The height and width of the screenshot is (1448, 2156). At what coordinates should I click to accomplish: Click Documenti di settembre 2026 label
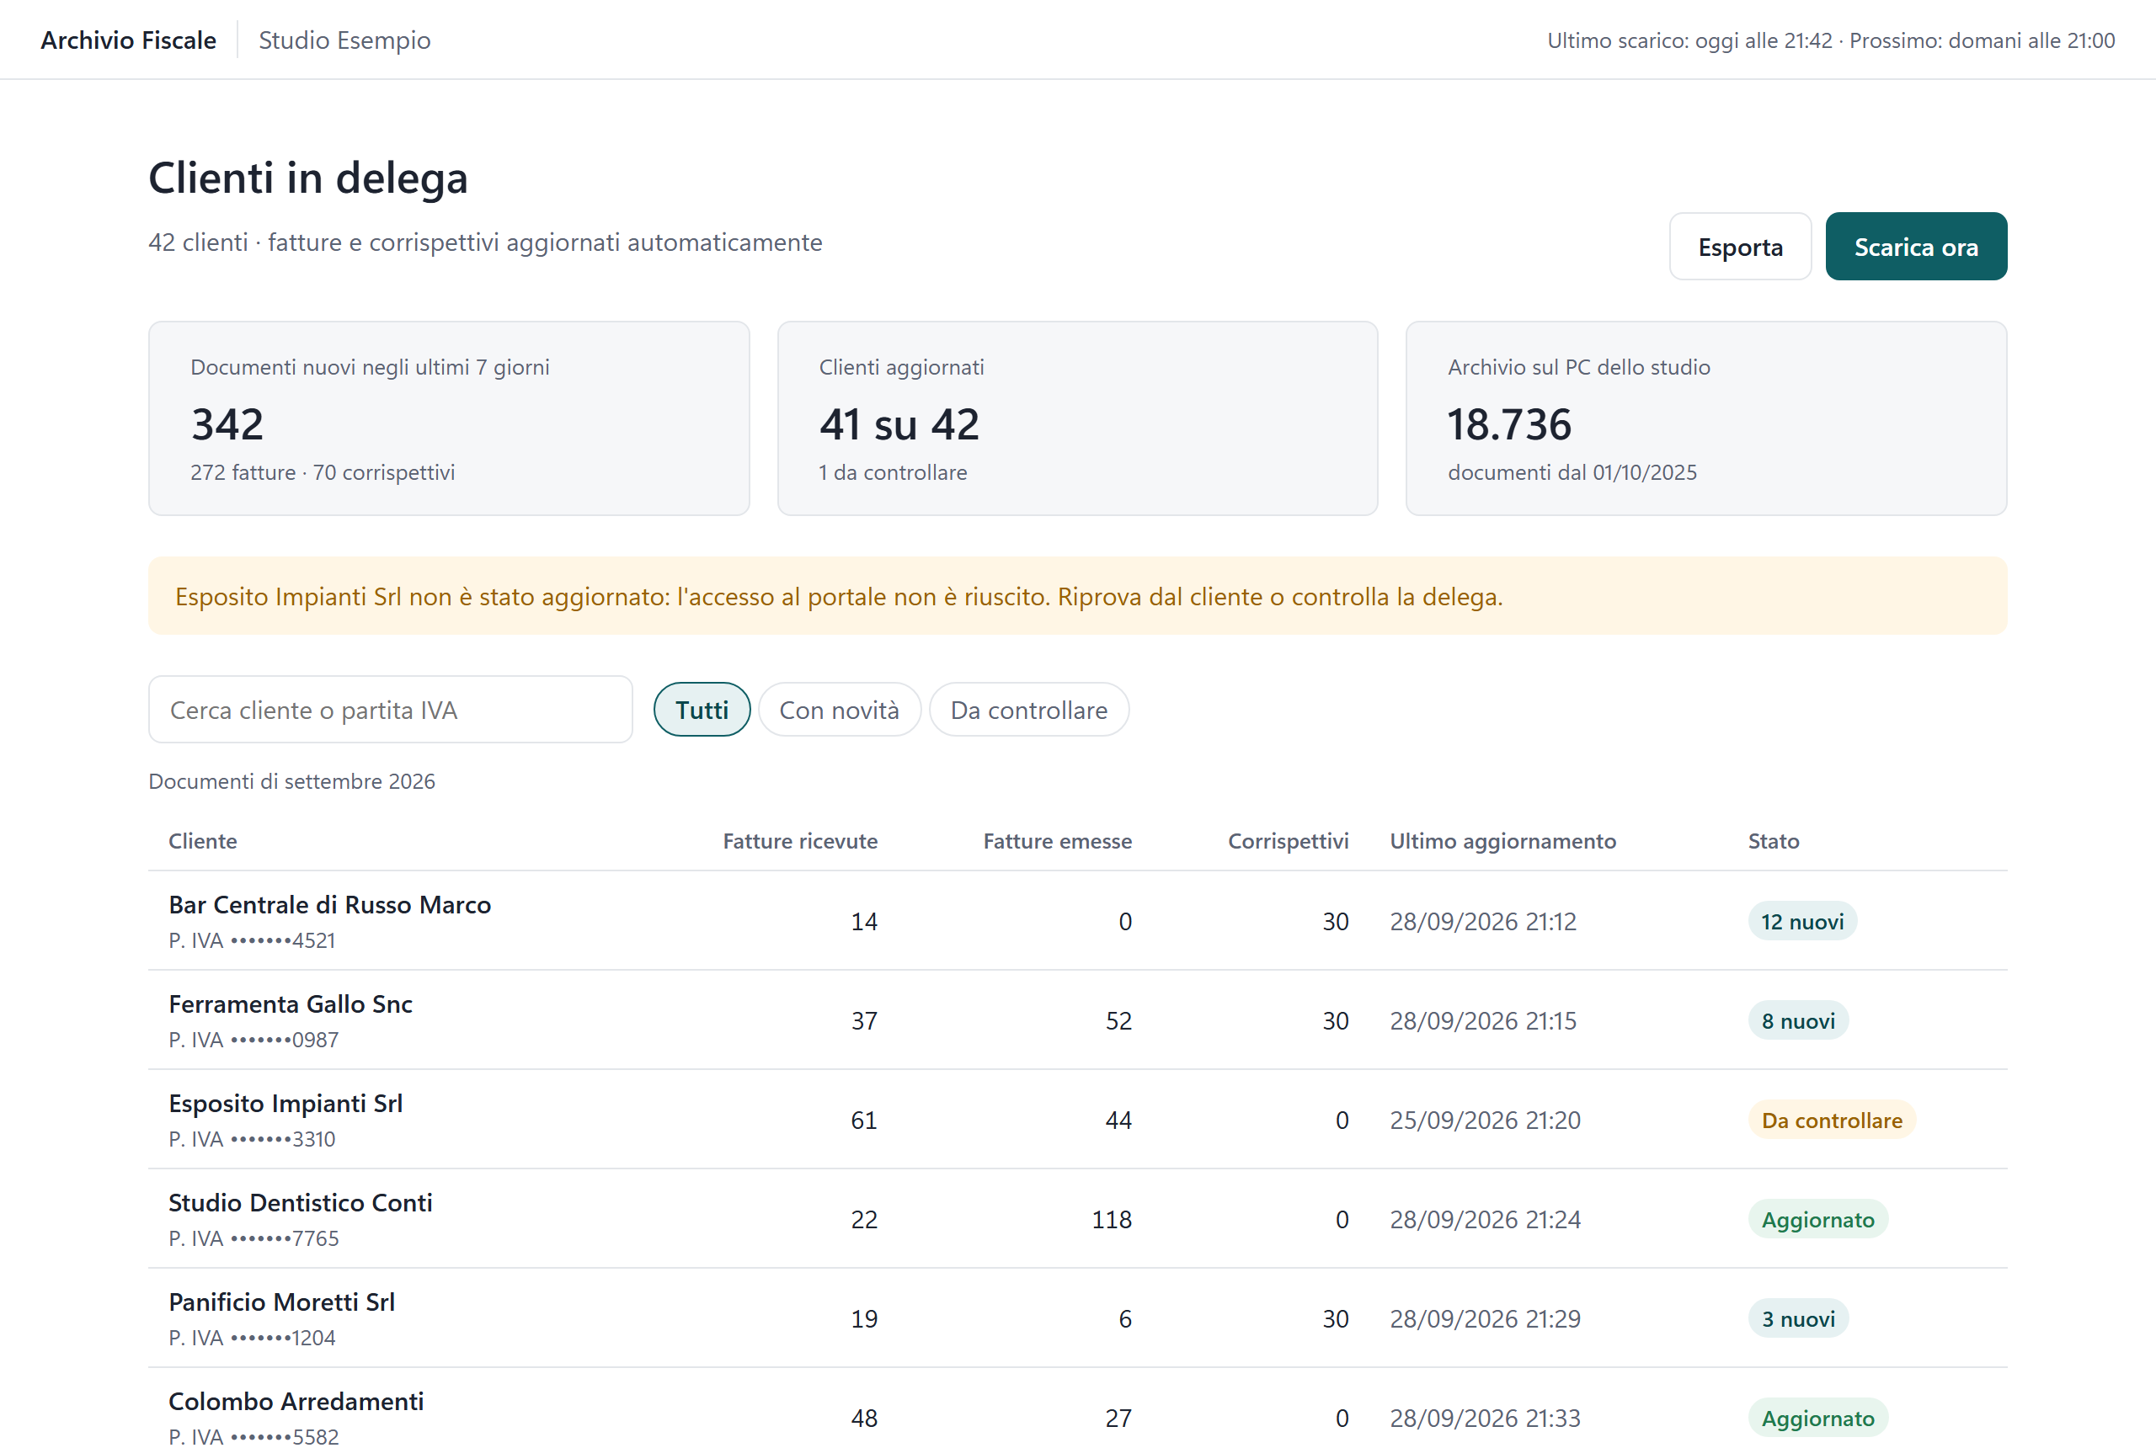click(x=292, y=781)
